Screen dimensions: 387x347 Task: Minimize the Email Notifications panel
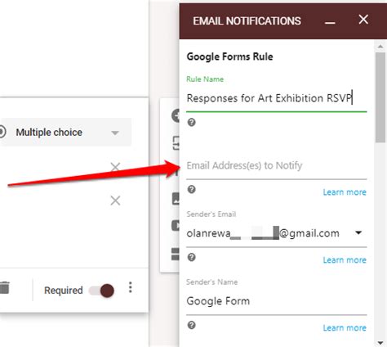pyautogui.click(x=330, y=22)
